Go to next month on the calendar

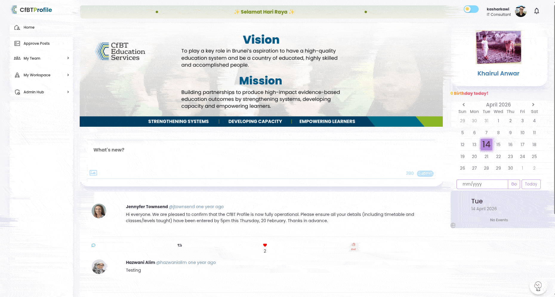(533, 105)
